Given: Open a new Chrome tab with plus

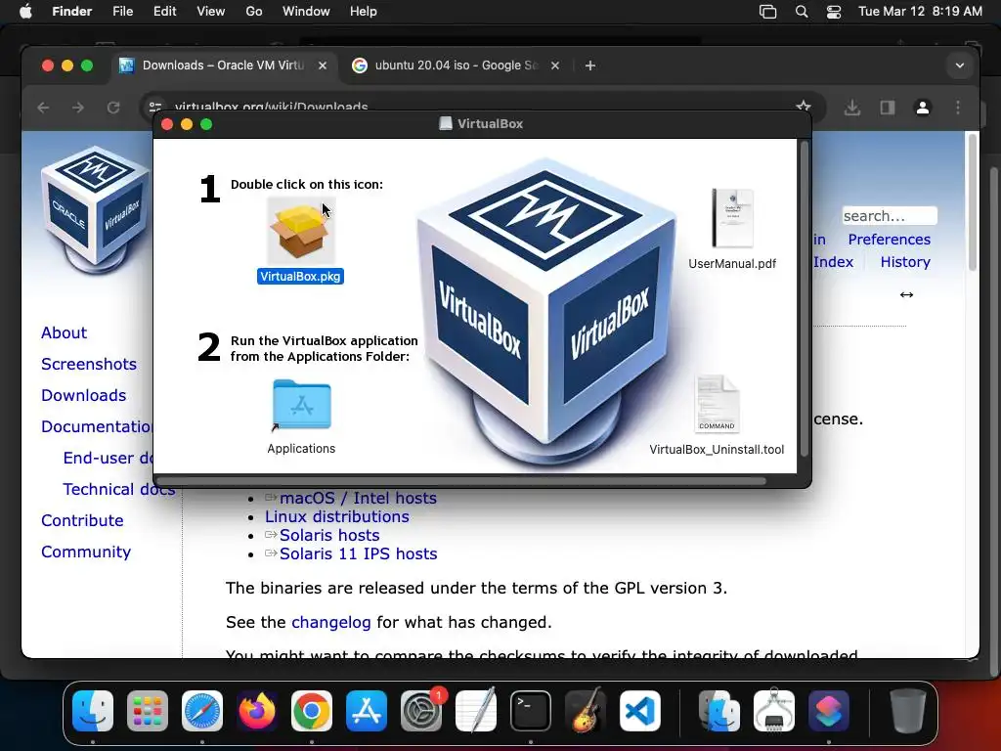Looking at the screenshot, I should [589, 66].
